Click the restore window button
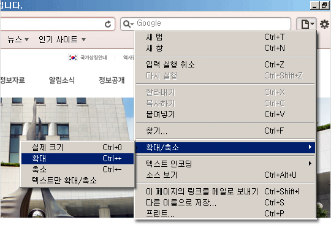Image resolution: width=331 pixels, height=225 pixels. [x=325, y=5]
